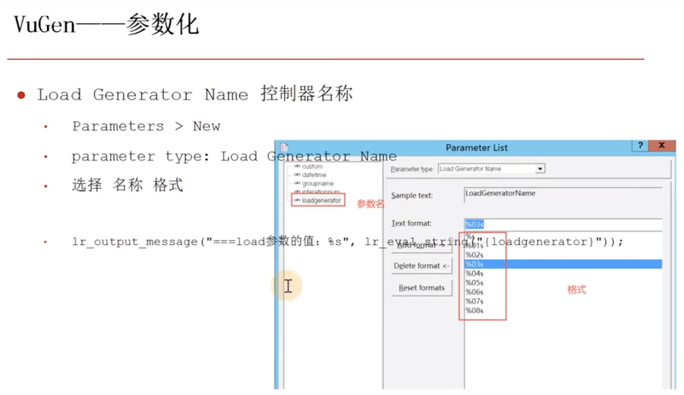Select highlighted %03s format list row
The width and height of the screenshot is (684, 395).
pyautogui.click(x=563, y=264)
